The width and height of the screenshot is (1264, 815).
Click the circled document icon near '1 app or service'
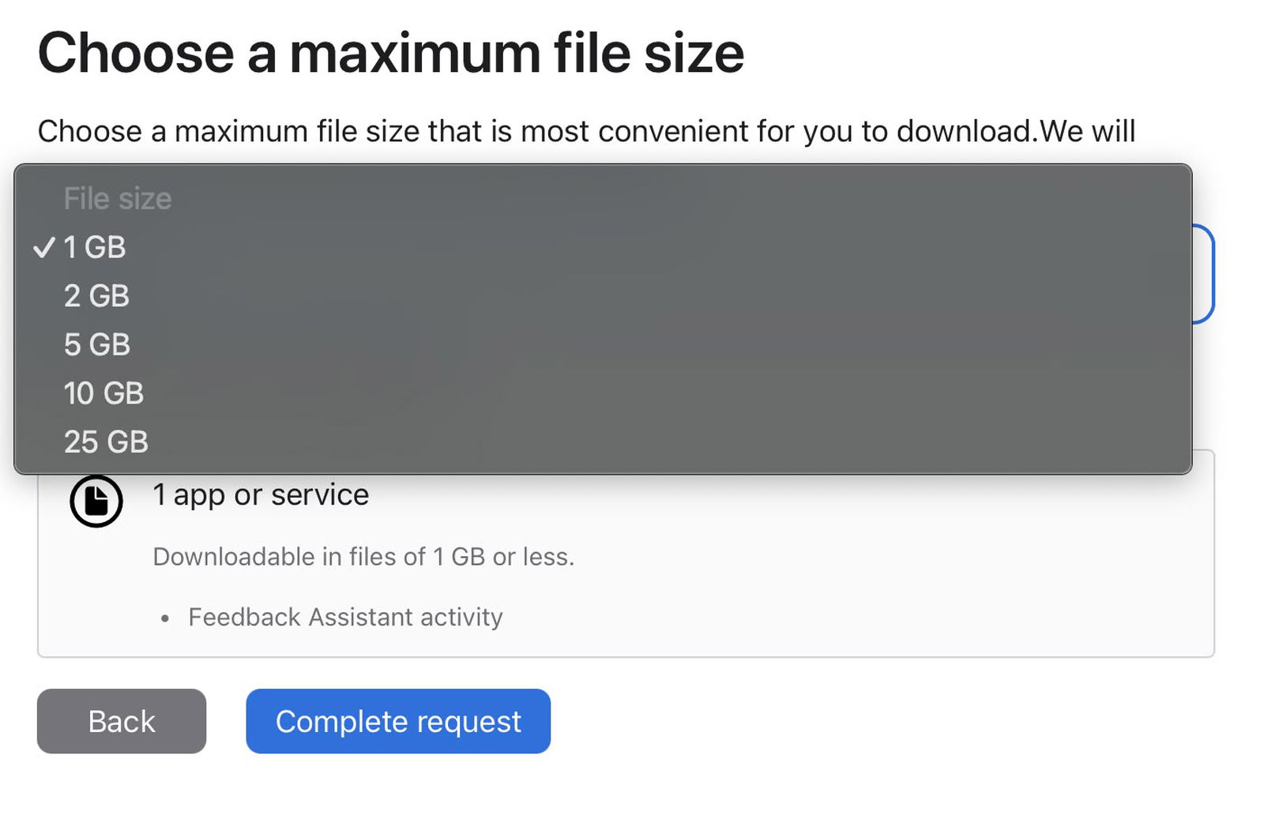(96, 501)
